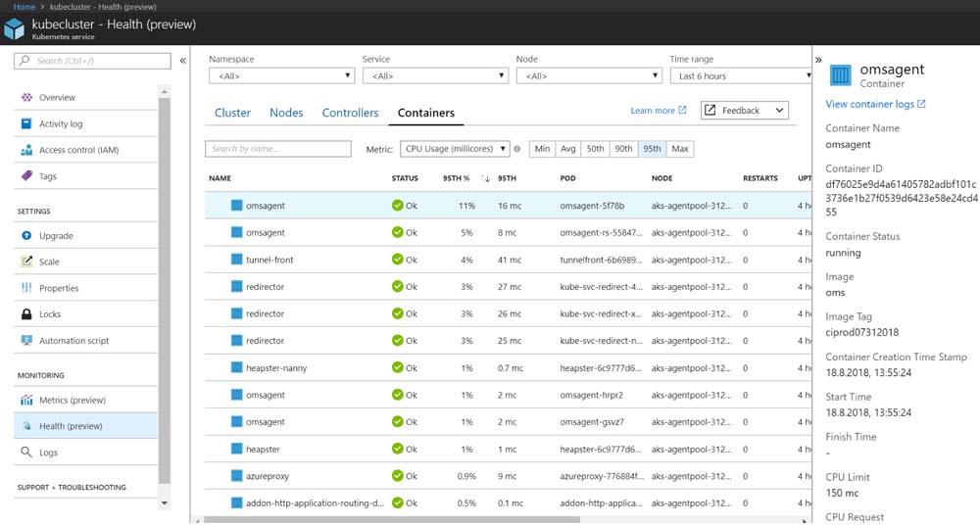Click the tunnel-front container icon

point(236,260)
